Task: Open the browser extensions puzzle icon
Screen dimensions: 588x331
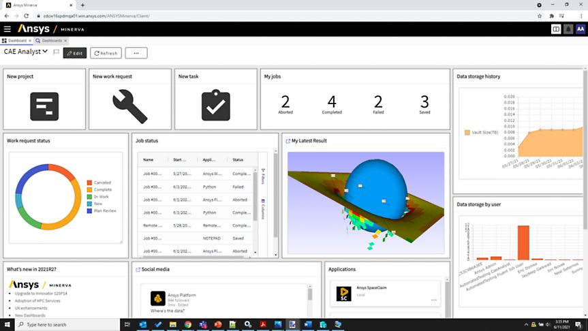Action: (551, 16)
